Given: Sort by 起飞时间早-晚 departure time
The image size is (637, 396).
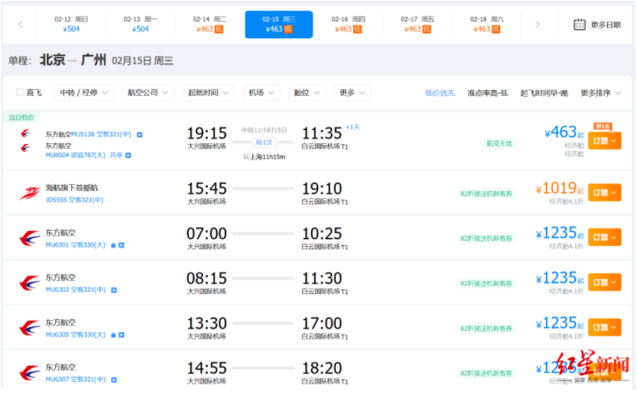Looking at the screenshot, I should (x=544, y=93).
